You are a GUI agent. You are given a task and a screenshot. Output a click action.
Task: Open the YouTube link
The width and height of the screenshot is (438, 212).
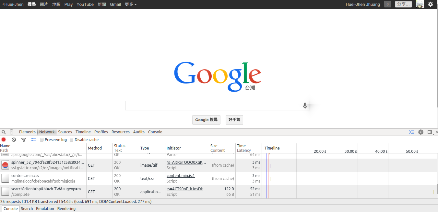pyautogui.click(x=85, y=5)
